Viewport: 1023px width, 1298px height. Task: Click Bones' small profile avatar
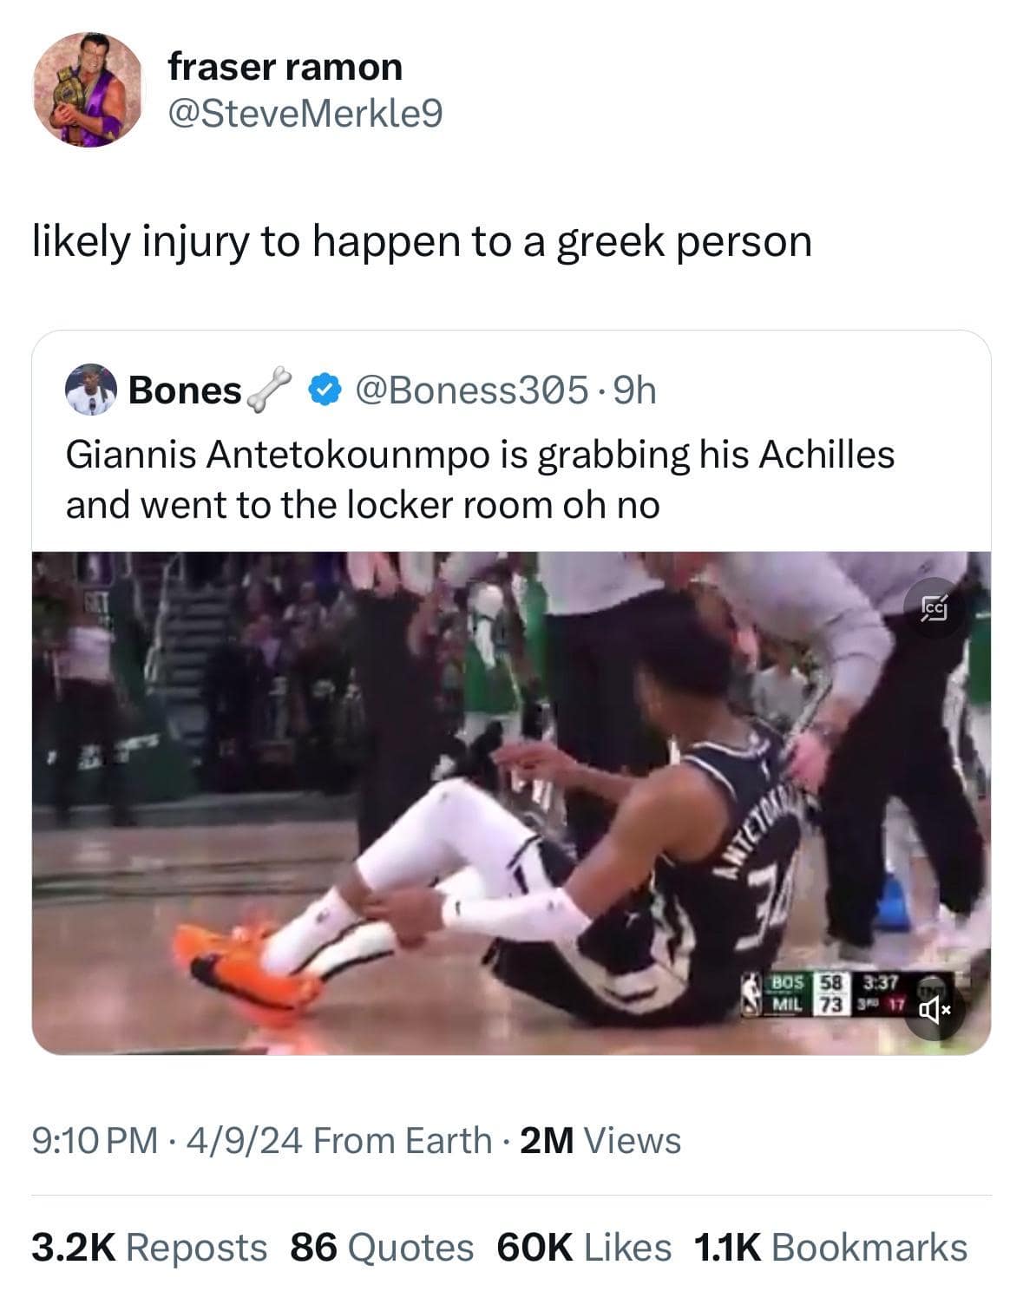(x=91, y=391)
